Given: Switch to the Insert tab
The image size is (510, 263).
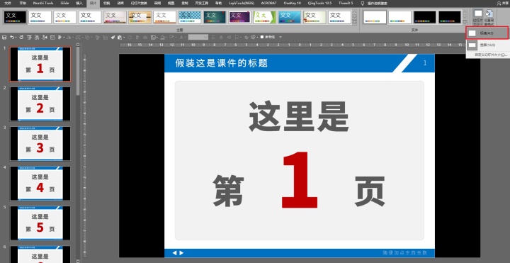Looking at the screenshot, I should (79, 3).
